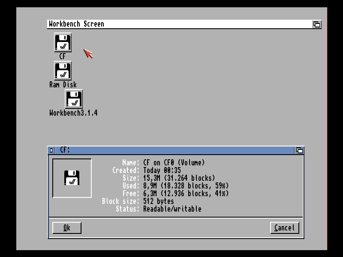Click the Status value 'Readable/writable'
343x257 pixels.
point(172,209)
